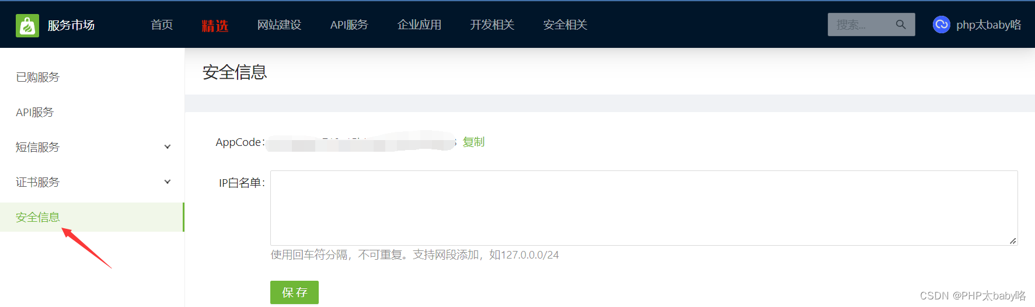Click the green 保存 button

pyautogui.click(x=294, y=292)
